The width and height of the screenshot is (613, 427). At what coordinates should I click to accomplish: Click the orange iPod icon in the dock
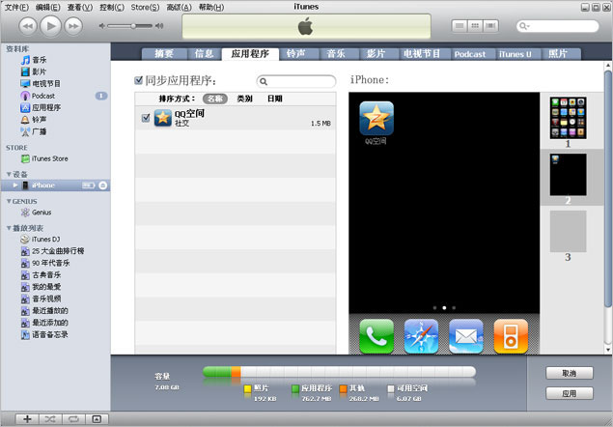pos(511,336)
